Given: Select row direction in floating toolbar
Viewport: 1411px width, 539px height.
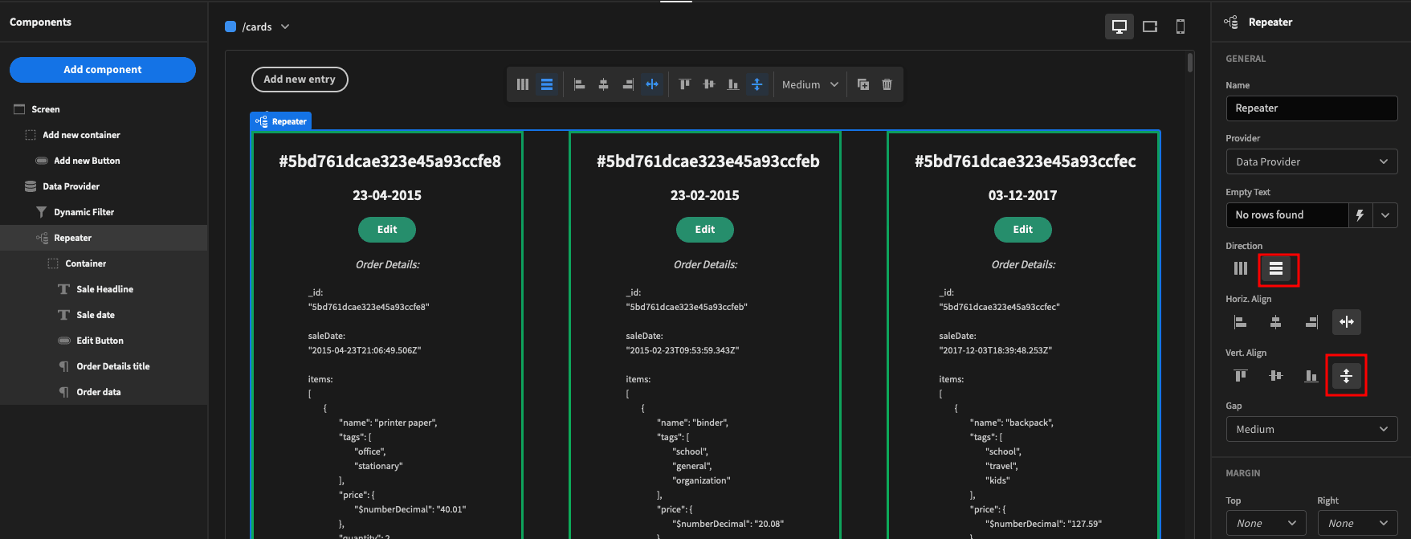Looking at the screenshot, I should [547, 84].
